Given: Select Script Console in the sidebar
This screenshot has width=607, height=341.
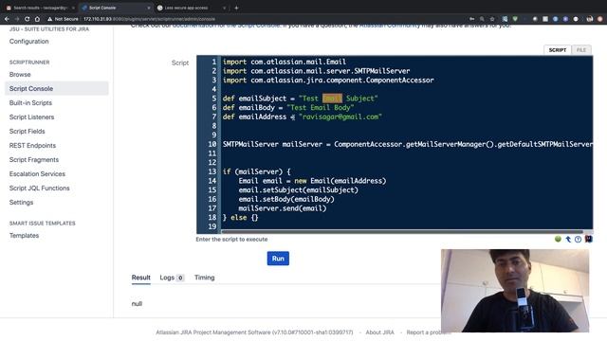Looking at the screenshot, I should pos(57,88).
